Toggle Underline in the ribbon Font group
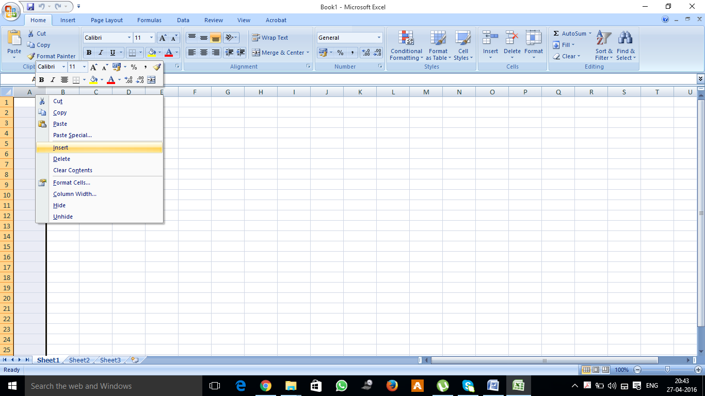The height and width of the screenshot is (396, 705). [113, 53]
